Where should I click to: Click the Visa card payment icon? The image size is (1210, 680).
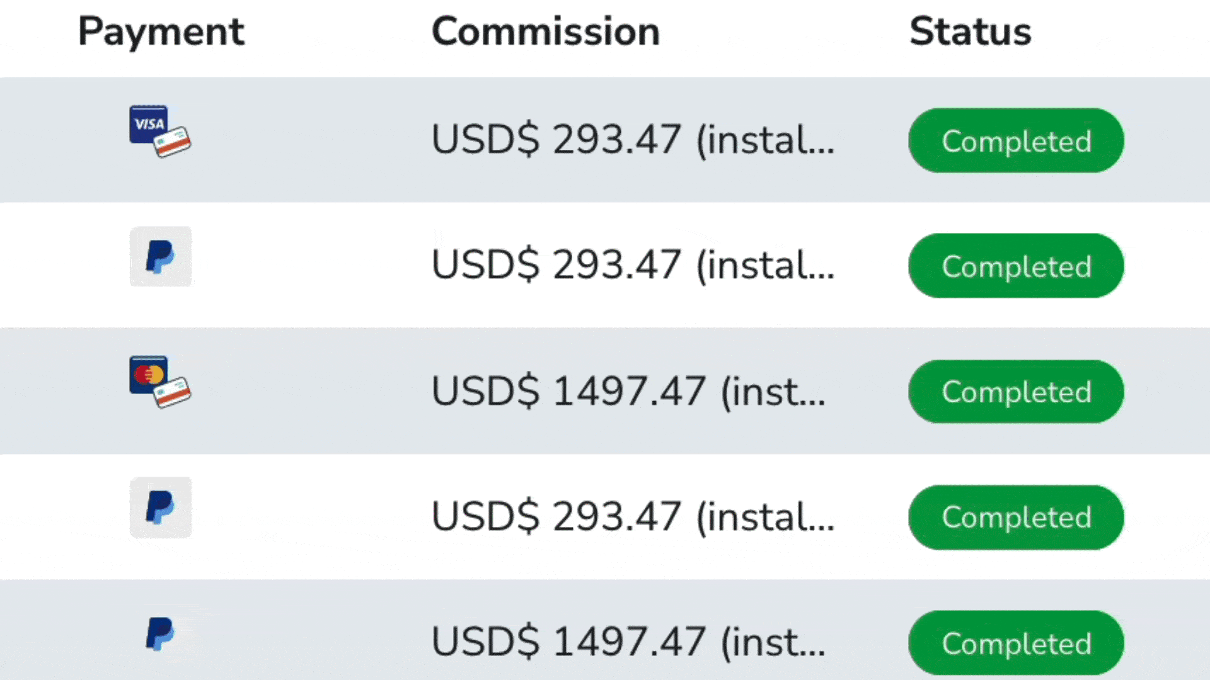(x=160, y=131)
